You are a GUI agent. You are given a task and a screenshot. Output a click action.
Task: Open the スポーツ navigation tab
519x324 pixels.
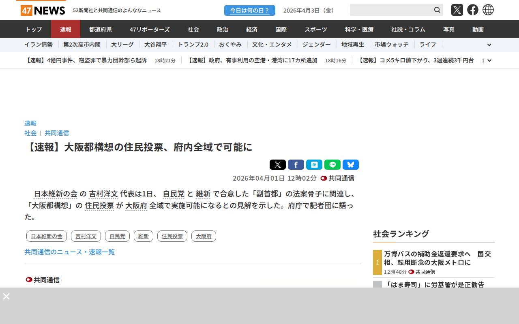pos(316,29)
